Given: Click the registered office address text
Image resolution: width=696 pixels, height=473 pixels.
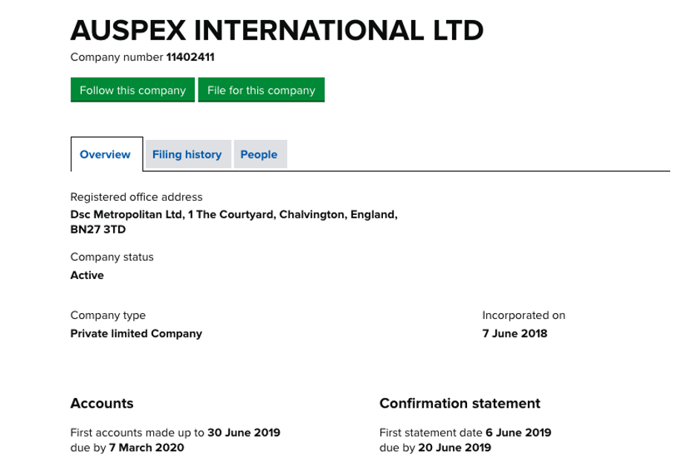Looking at the screenshot, I should coord(233,214).
